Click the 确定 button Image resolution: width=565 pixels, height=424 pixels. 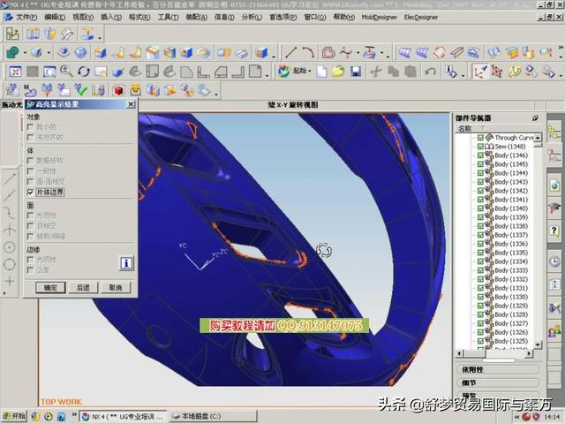coord(50,287)
